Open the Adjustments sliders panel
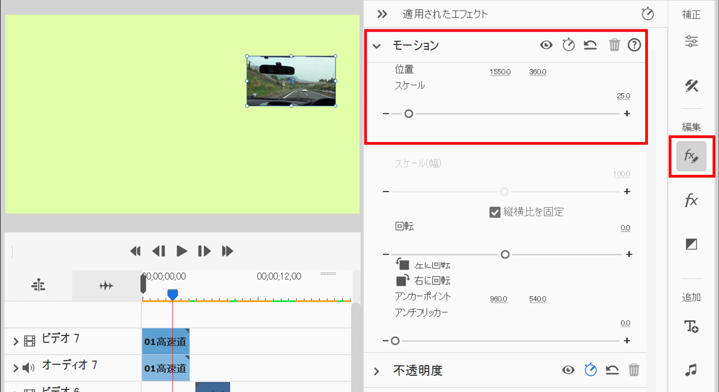719x392 pixels. coord(691,42)
